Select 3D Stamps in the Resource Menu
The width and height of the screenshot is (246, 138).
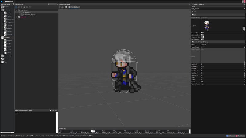6,10
